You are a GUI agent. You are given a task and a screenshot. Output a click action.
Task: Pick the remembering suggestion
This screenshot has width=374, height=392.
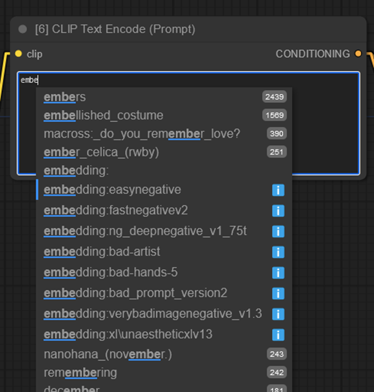pyautogui.click(x=79, y=372)
